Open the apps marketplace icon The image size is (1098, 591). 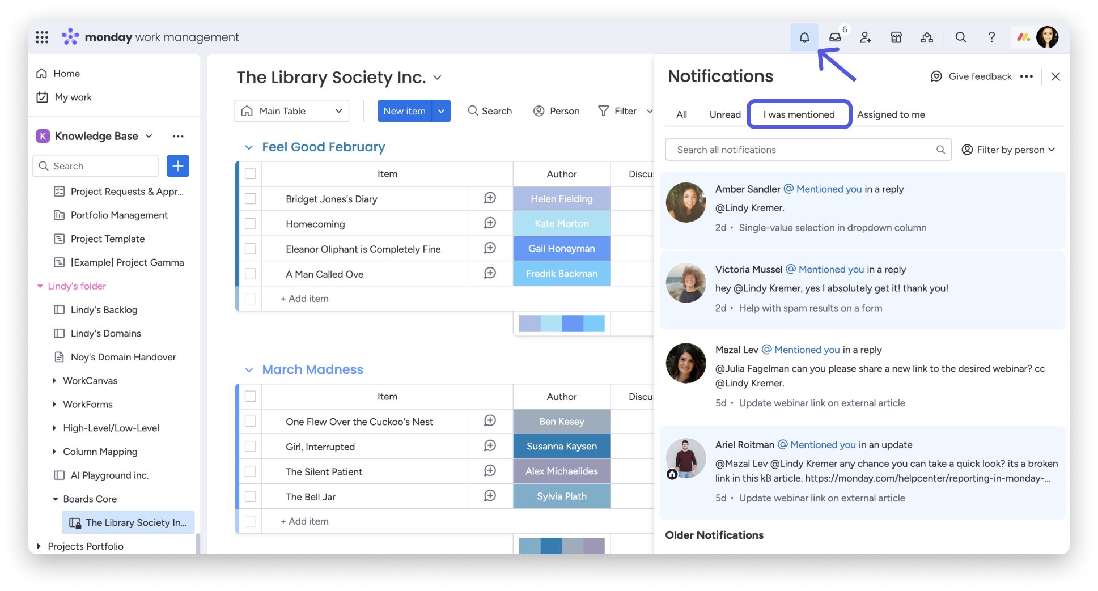click(x=896, y=37)
